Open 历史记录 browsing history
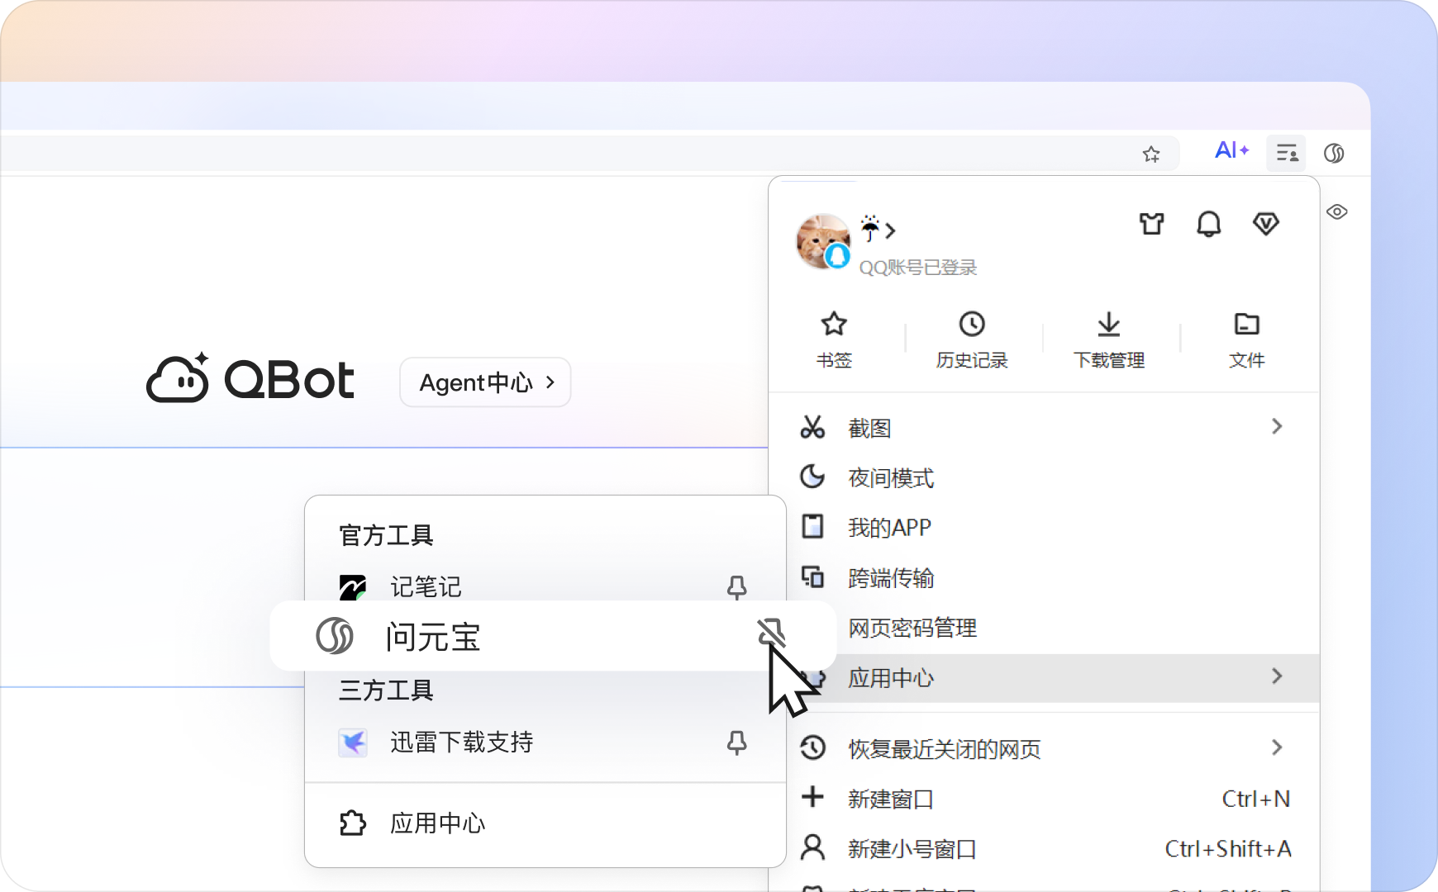Viewport: 1438px width, 892px height. click(x=971, y=339)
